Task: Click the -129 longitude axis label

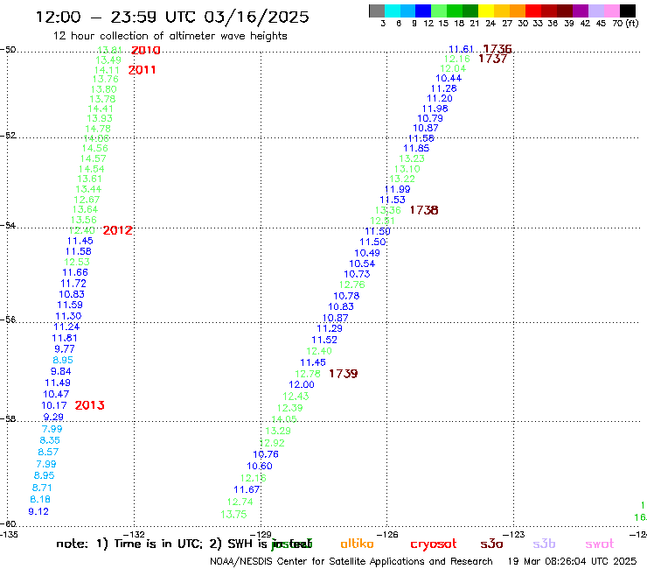Action: coord(261,534)
